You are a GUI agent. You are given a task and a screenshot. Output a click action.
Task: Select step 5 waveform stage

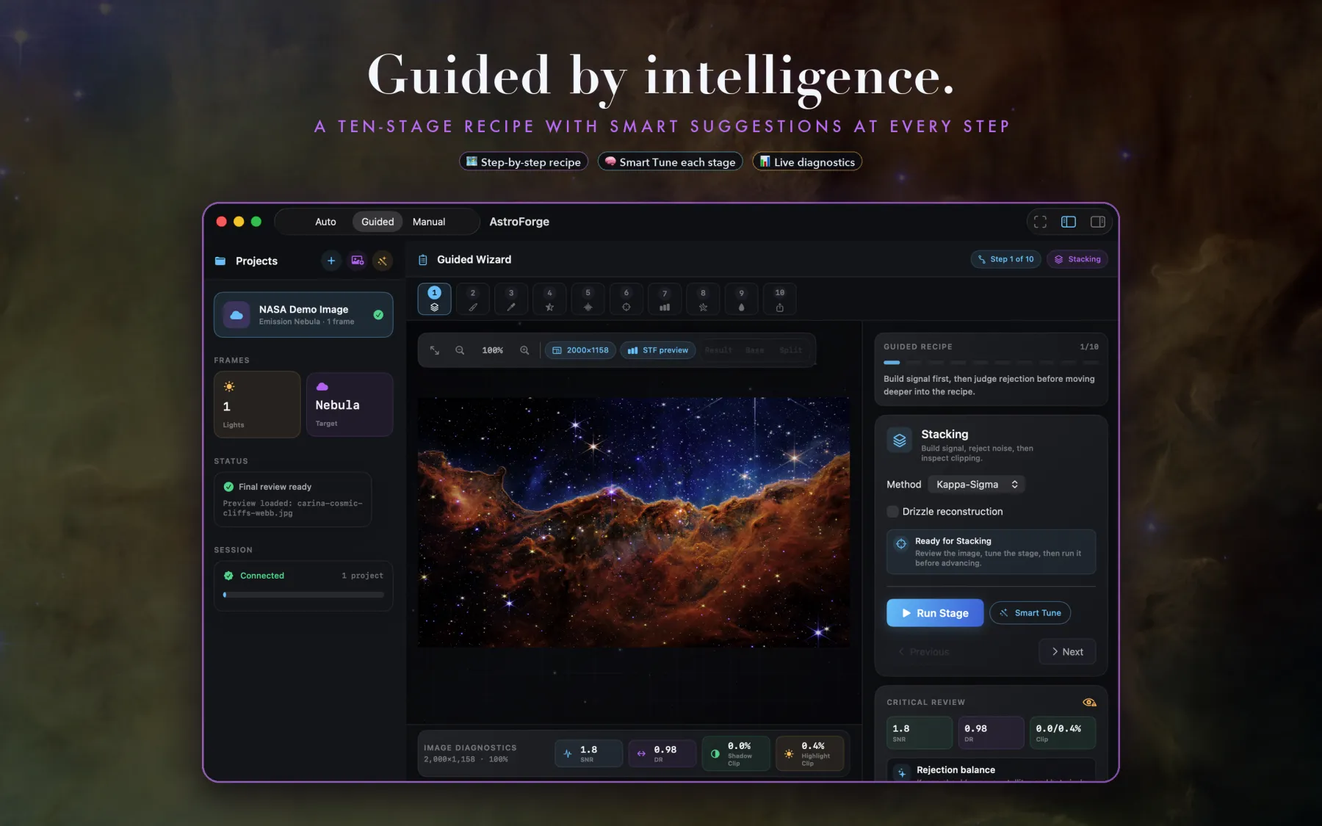[588, 300]
